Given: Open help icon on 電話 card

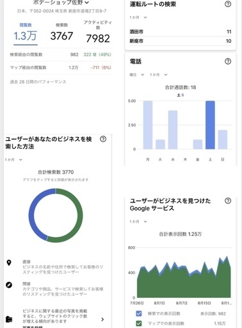Looking at the screenshot, I should (228, 61).
